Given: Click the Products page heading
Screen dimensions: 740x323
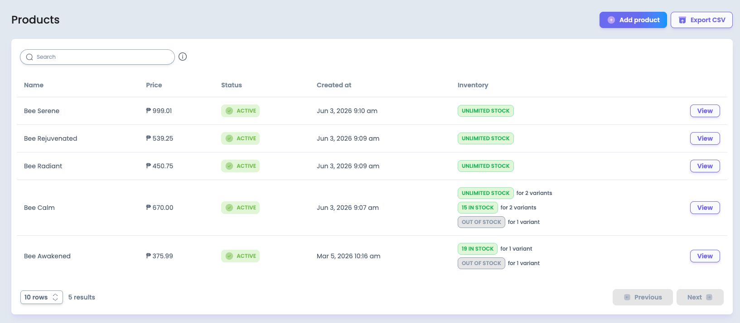Looking at the screenshot, I should (x=35, y=20).
